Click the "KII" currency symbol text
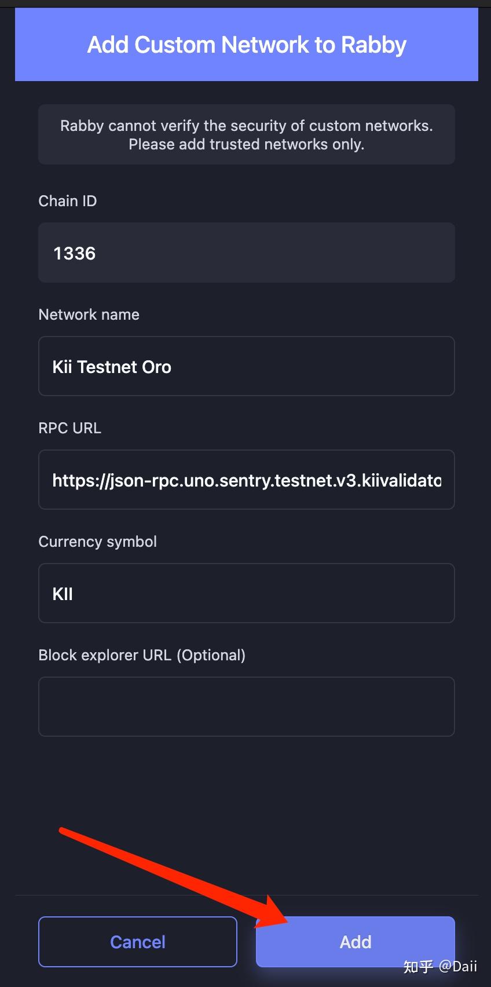491x987 pixels. (63, 594)
